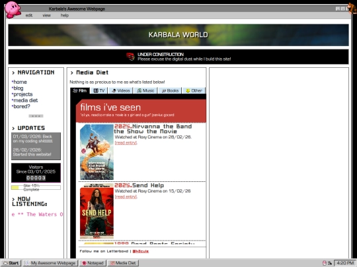The height and width of the screenshot is (267, 357).
Task: Click the taskbar clock showing 4:20 PM
Action: pos(345,263)
